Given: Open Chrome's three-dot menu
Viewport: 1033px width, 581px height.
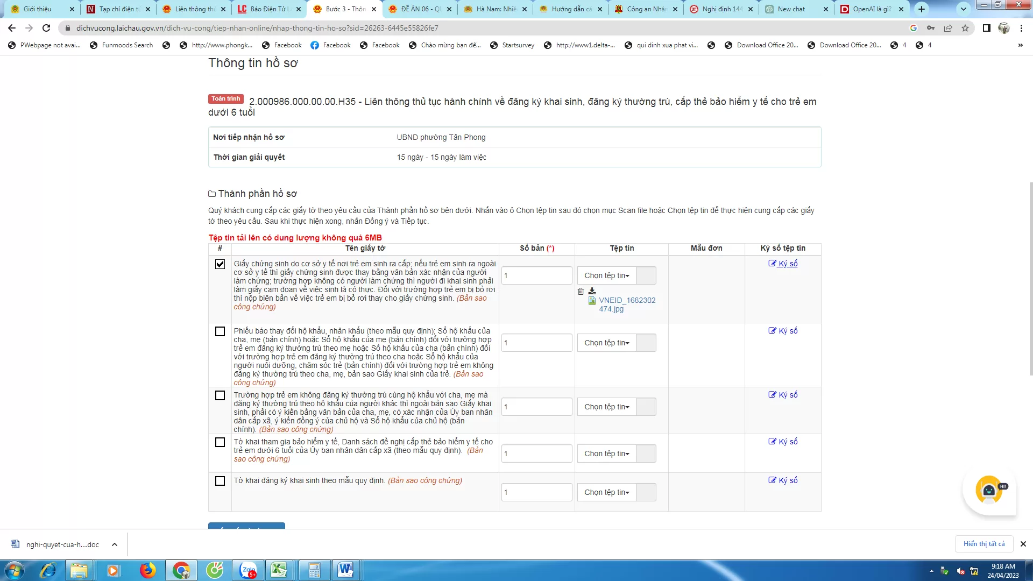Looking at the screenshot, I should pyautogui.click(x=1021, y=28).
